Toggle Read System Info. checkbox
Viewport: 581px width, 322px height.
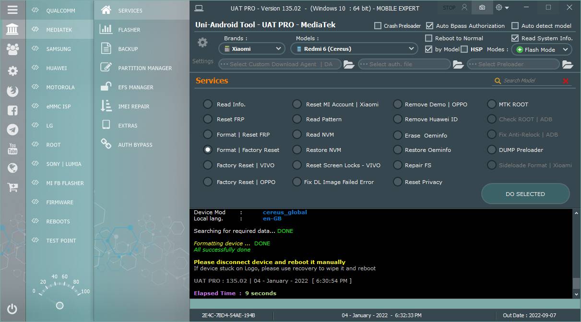coord(515,38)
